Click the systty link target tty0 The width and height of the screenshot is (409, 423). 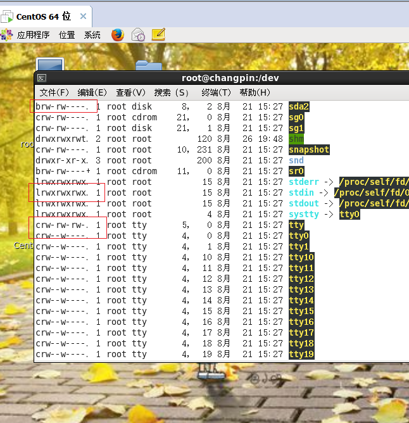point(349,215)
